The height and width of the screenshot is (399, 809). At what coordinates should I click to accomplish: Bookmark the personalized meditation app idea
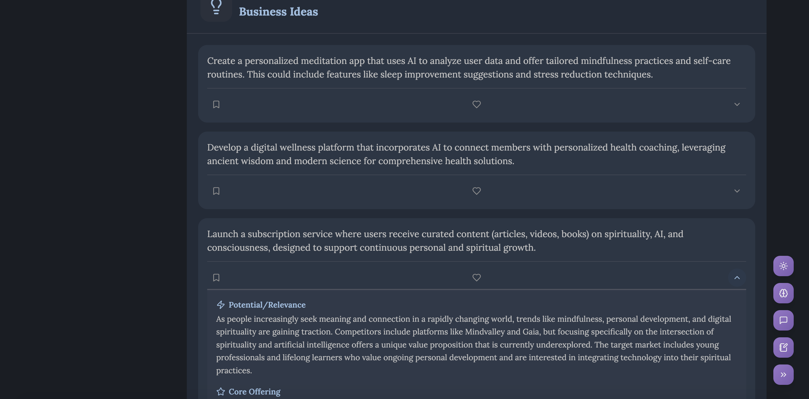216,104
